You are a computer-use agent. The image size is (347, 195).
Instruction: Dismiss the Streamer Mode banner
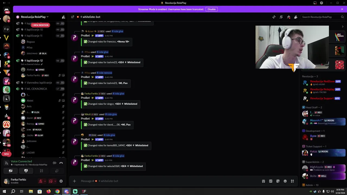342,9
